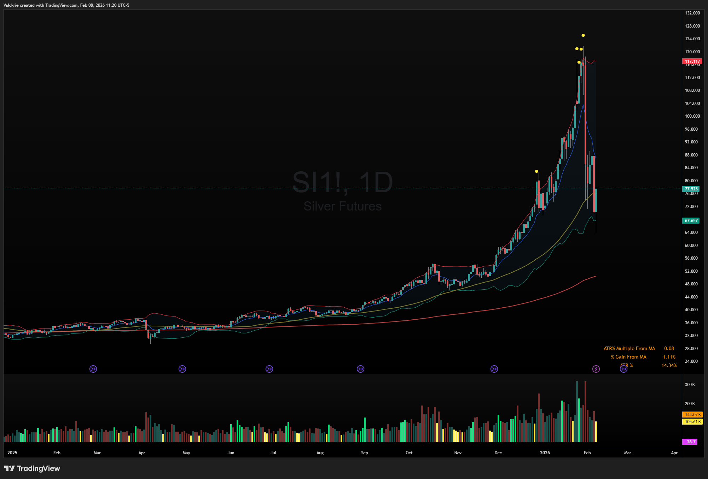Click the rollover icon between Feb and Mar 2025
Image resolution: width=708 pixels, height=479 pixels.
click(93, 369)
